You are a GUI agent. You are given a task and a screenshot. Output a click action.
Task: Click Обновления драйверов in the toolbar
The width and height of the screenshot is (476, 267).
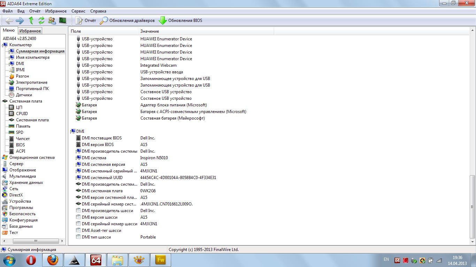(127, 21)
